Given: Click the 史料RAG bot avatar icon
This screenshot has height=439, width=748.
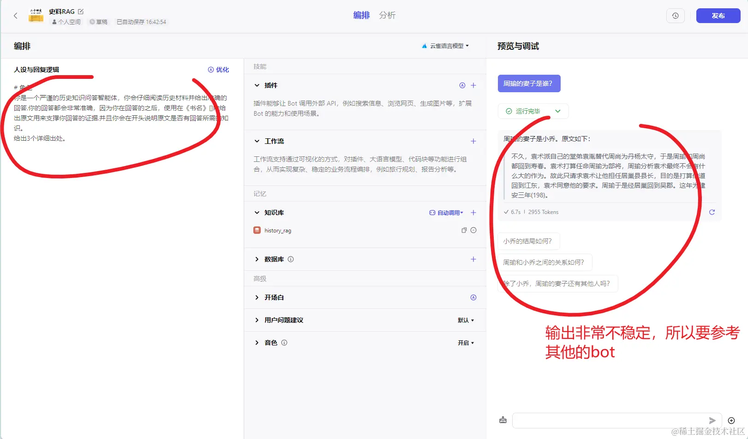Looking at the screenshot, I should click(36, 16).
